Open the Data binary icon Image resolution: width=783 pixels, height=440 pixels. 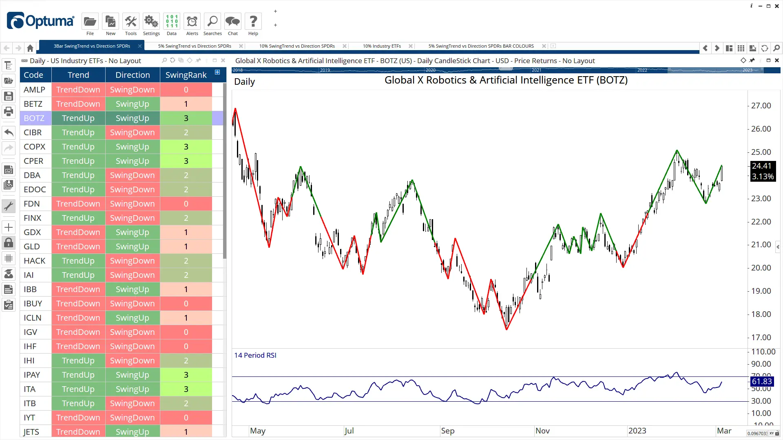click(172, 22)
